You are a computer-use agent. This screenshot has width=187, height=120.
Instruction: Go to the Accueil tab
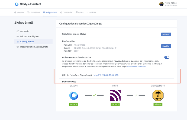pos(19,12)
